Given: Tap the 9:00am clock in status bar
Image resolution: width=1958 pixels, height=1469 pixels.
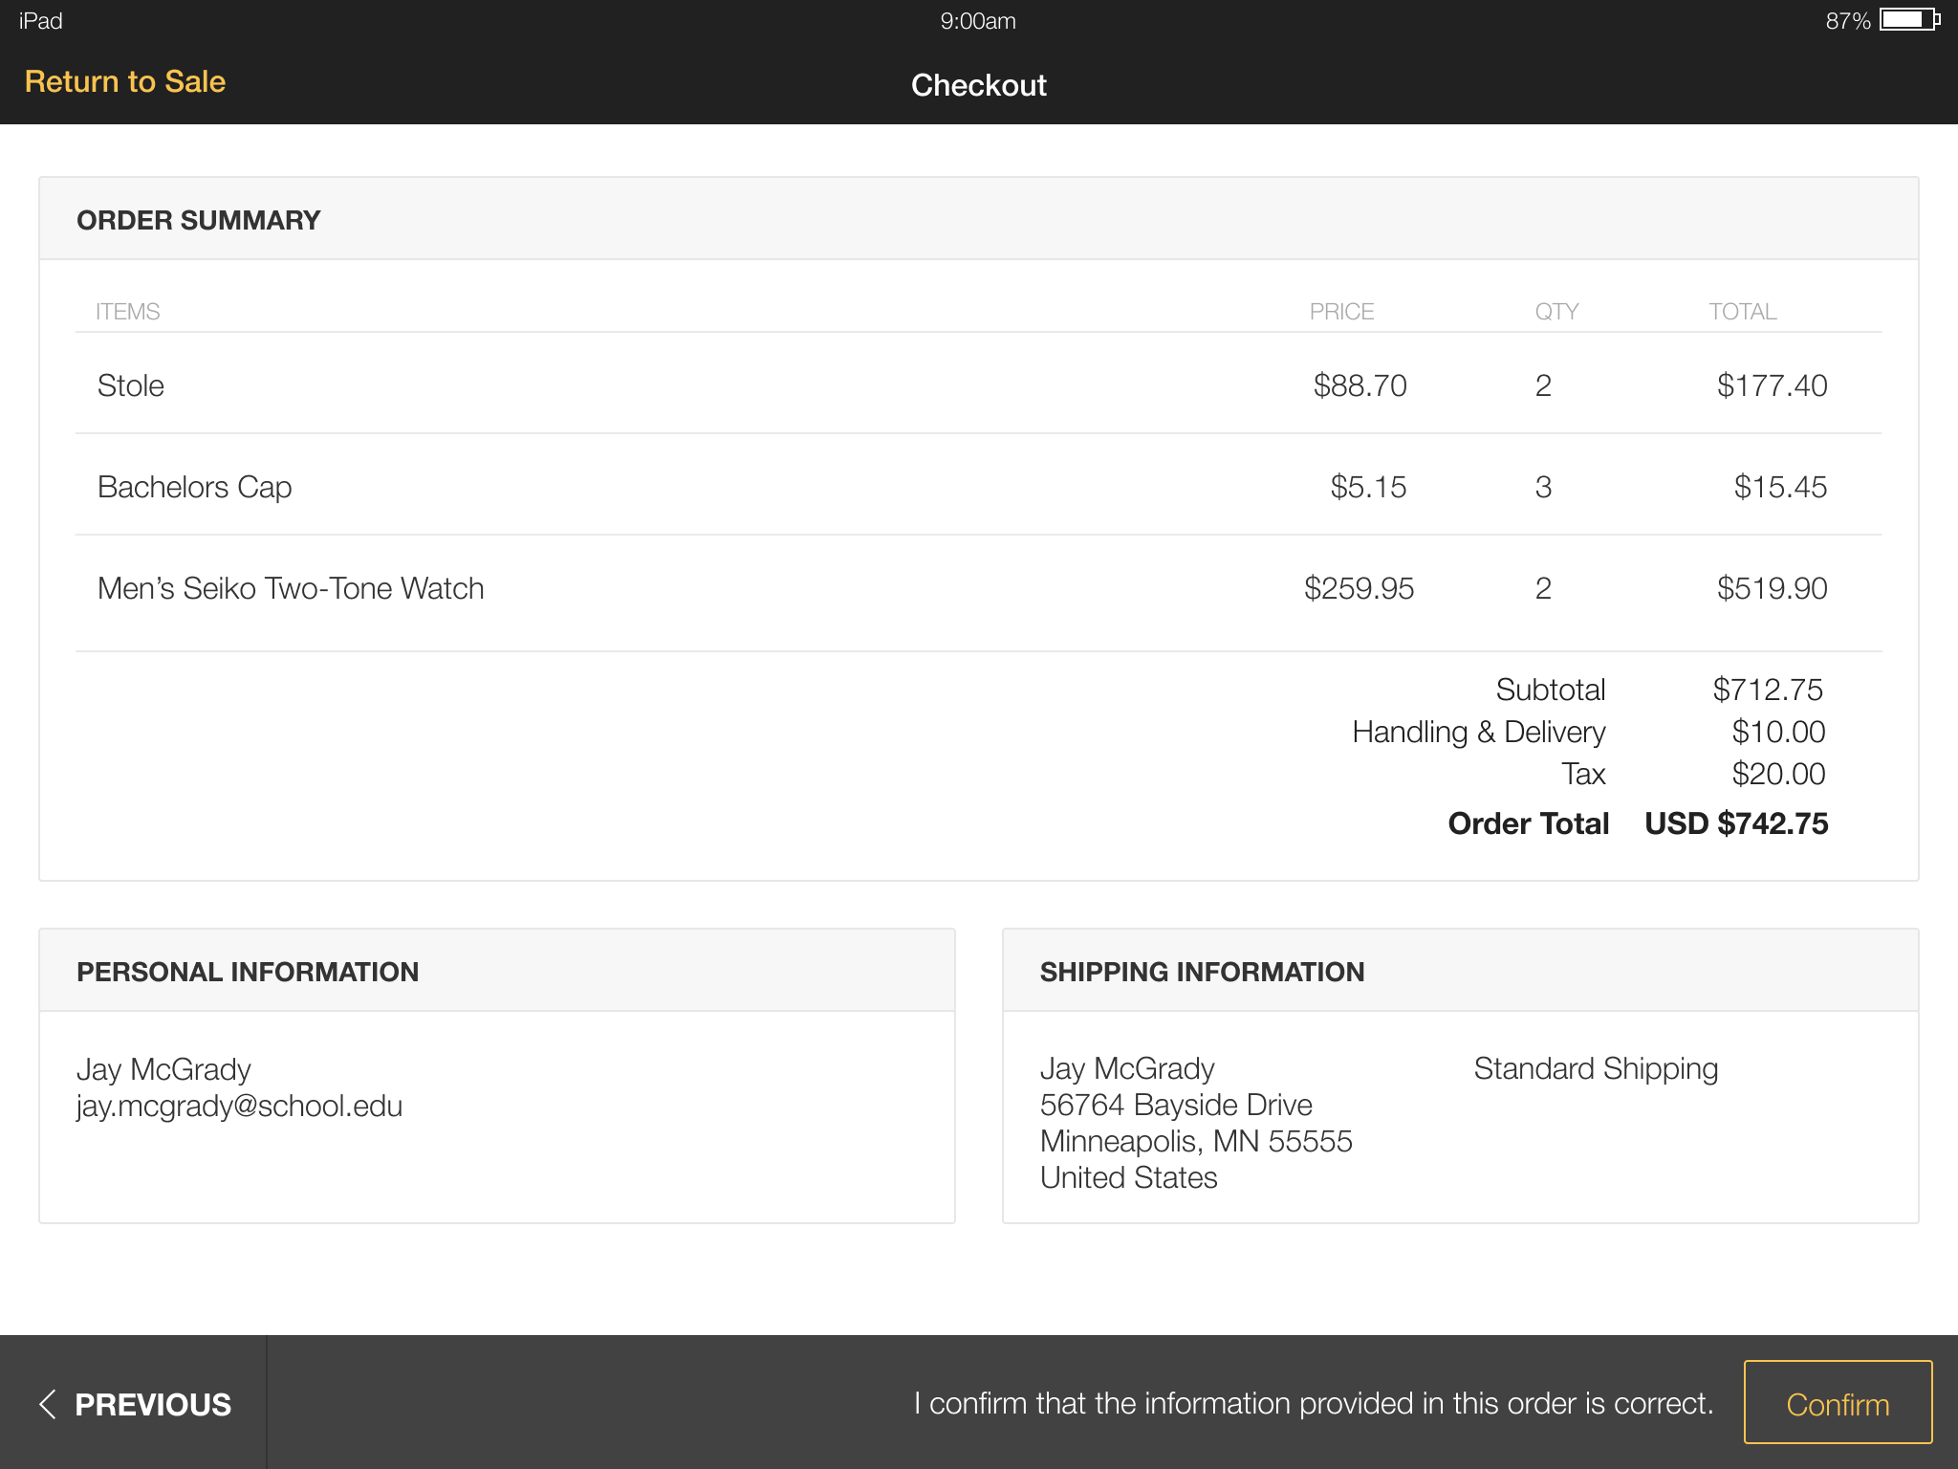Looking at the screenshot, I should pos(978,21).
